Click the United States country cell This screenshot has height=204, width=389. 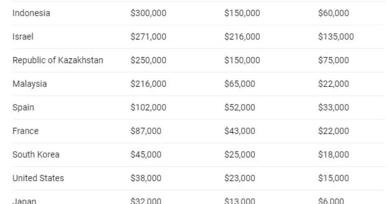point(38,178)
